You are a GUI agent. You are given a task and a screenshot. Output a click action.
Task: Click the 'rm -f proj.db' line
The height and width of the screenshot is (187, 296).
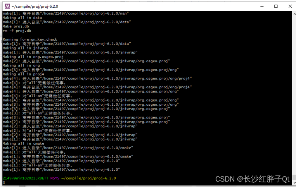17,31
